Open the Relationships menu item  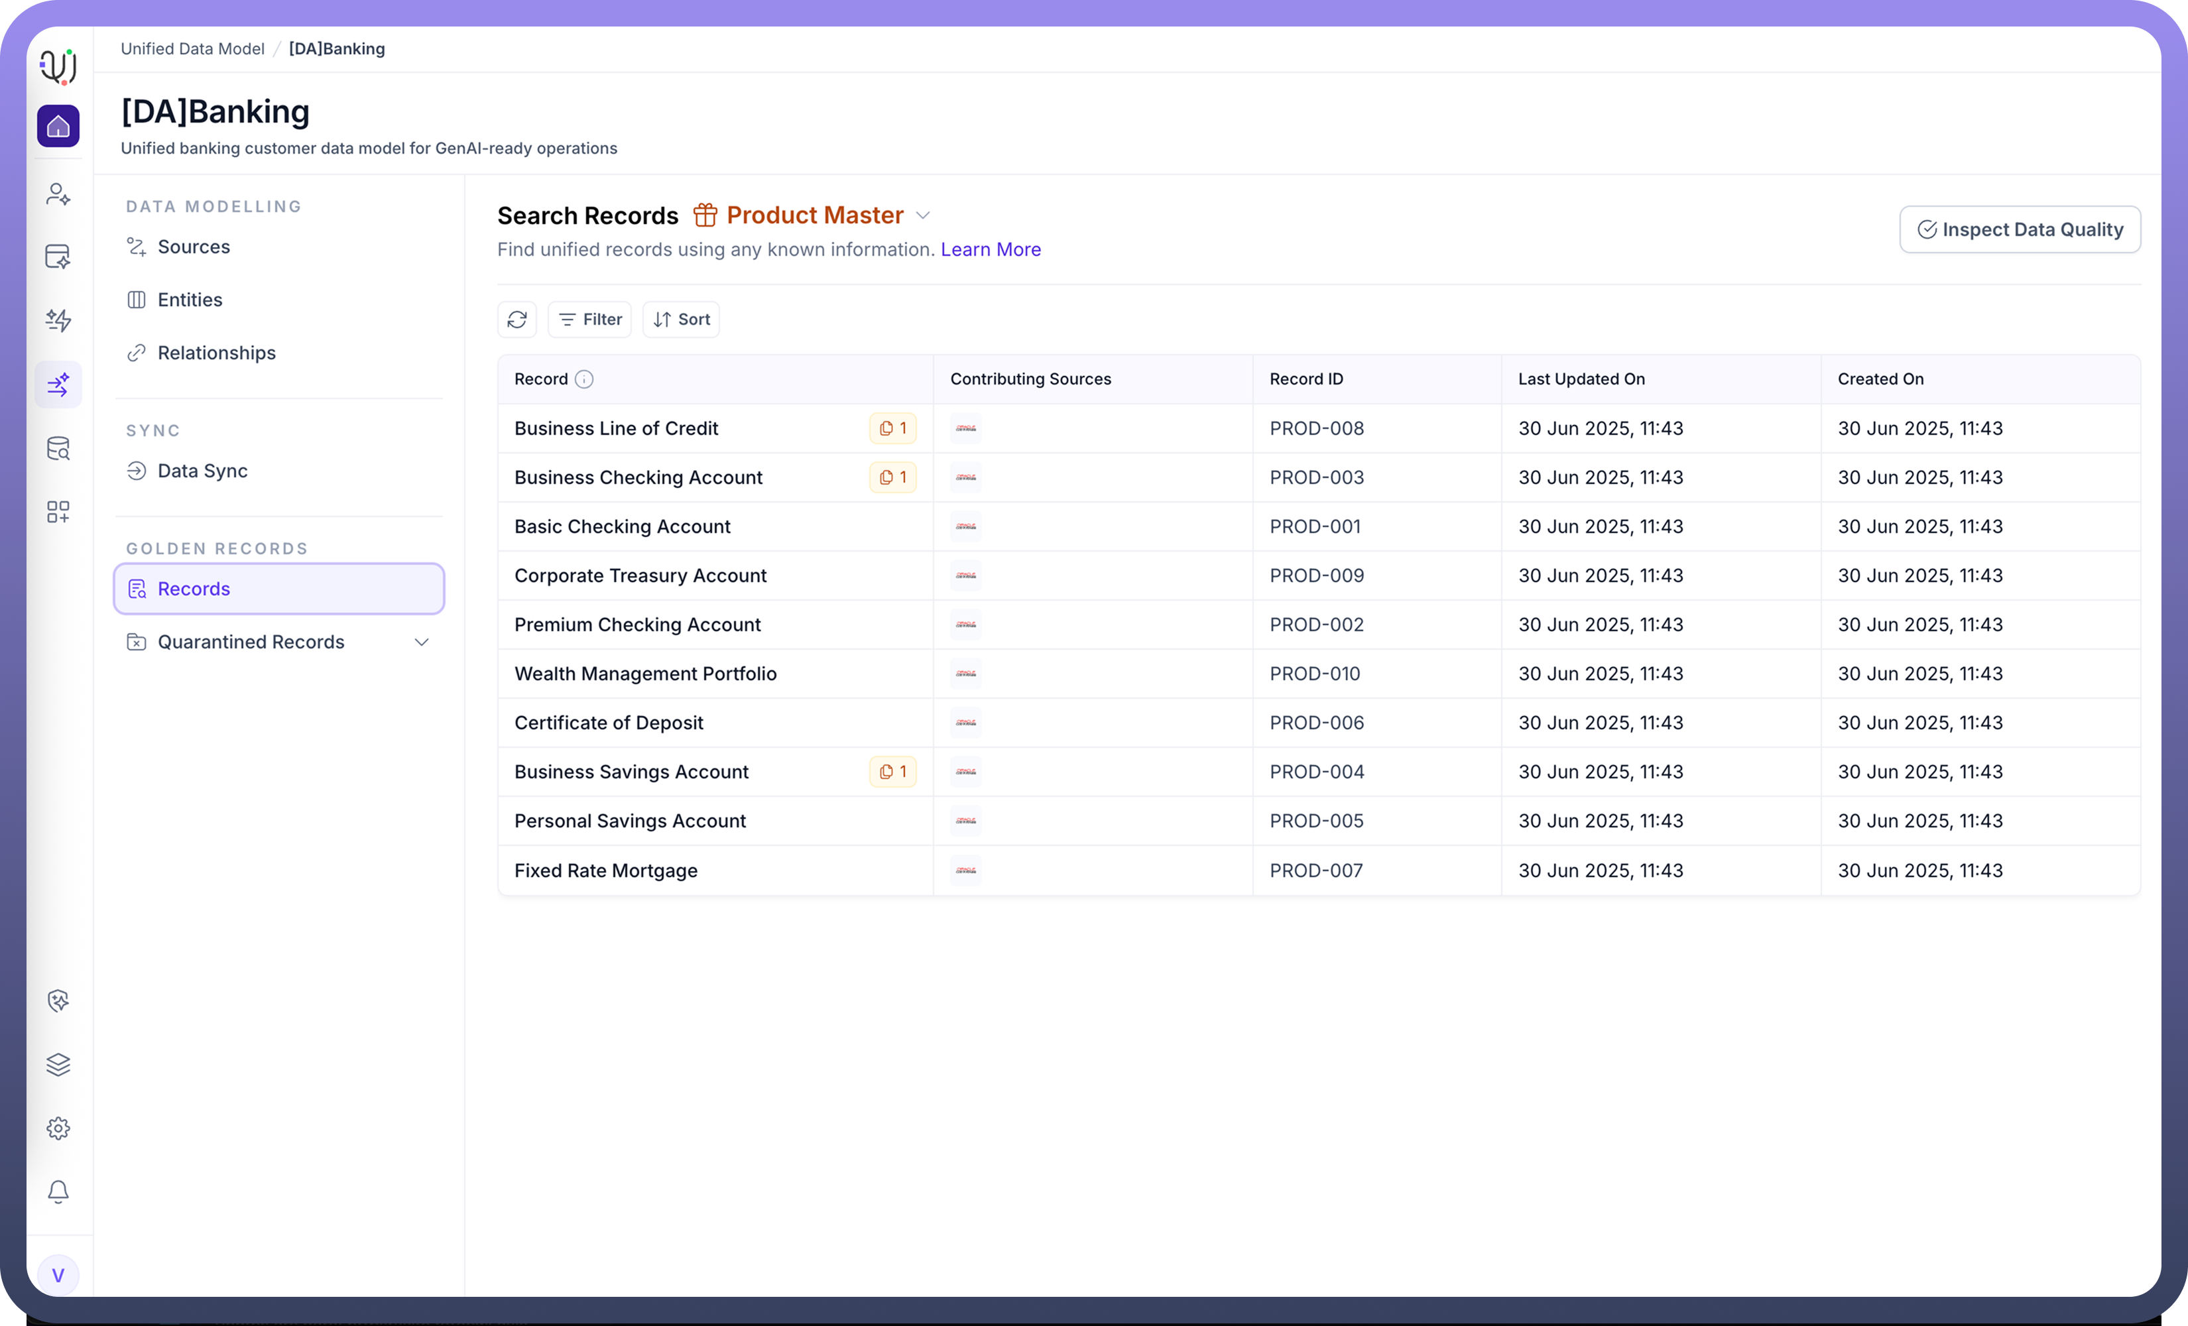tap(217, 353)
